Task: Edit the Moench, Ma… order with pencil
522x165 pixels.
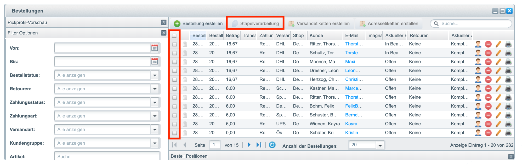Action: (x=498, y=62)
